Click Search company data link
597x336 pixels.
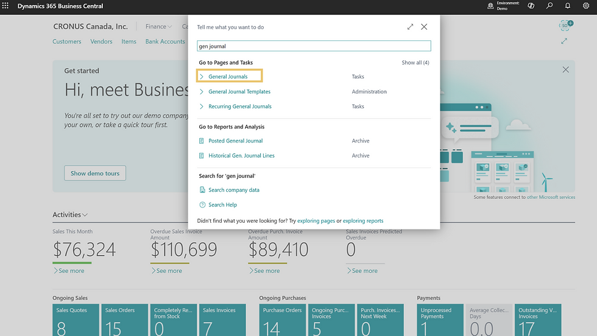click(x=234, y=190)
